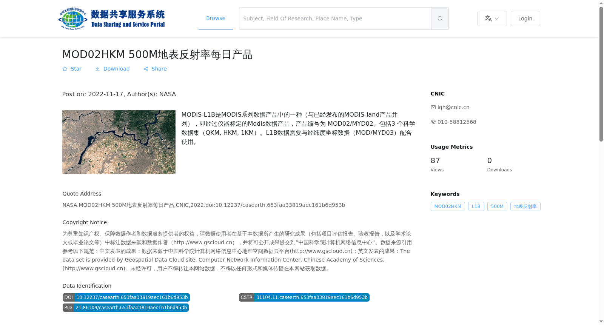This screenshot has height=325, width=604.
Task: Click the share icon
Action: pos(146,69)
